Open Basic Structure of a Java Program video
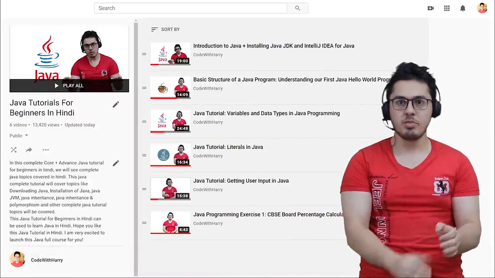 pyautogui.click(x=292, y=80)
